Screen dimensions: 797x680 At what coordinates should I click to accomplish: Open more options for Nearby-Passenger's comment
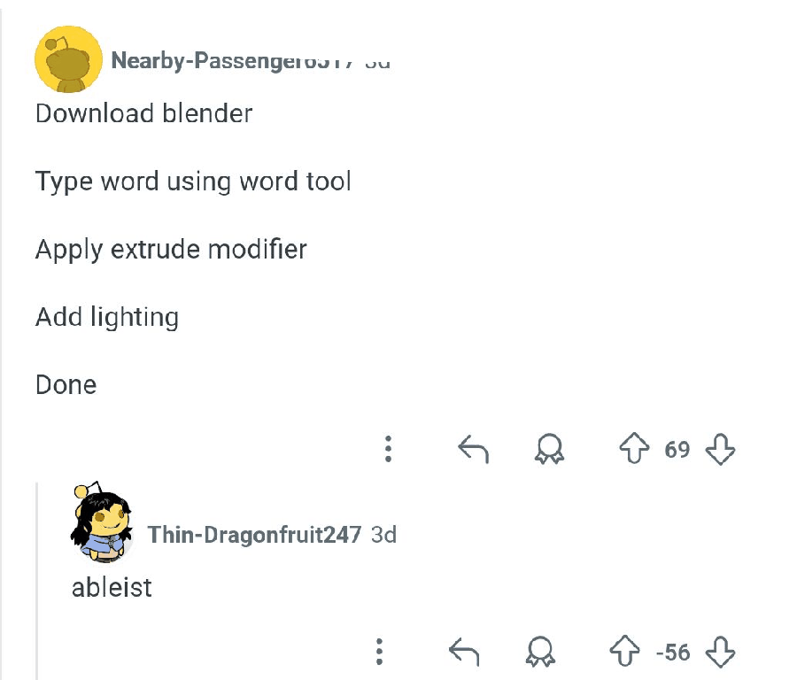[x=389, y=449]
